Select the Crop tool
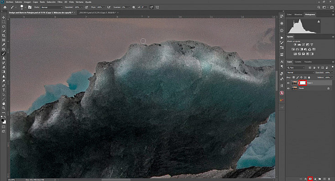335x181 pixels. (3, 36)
